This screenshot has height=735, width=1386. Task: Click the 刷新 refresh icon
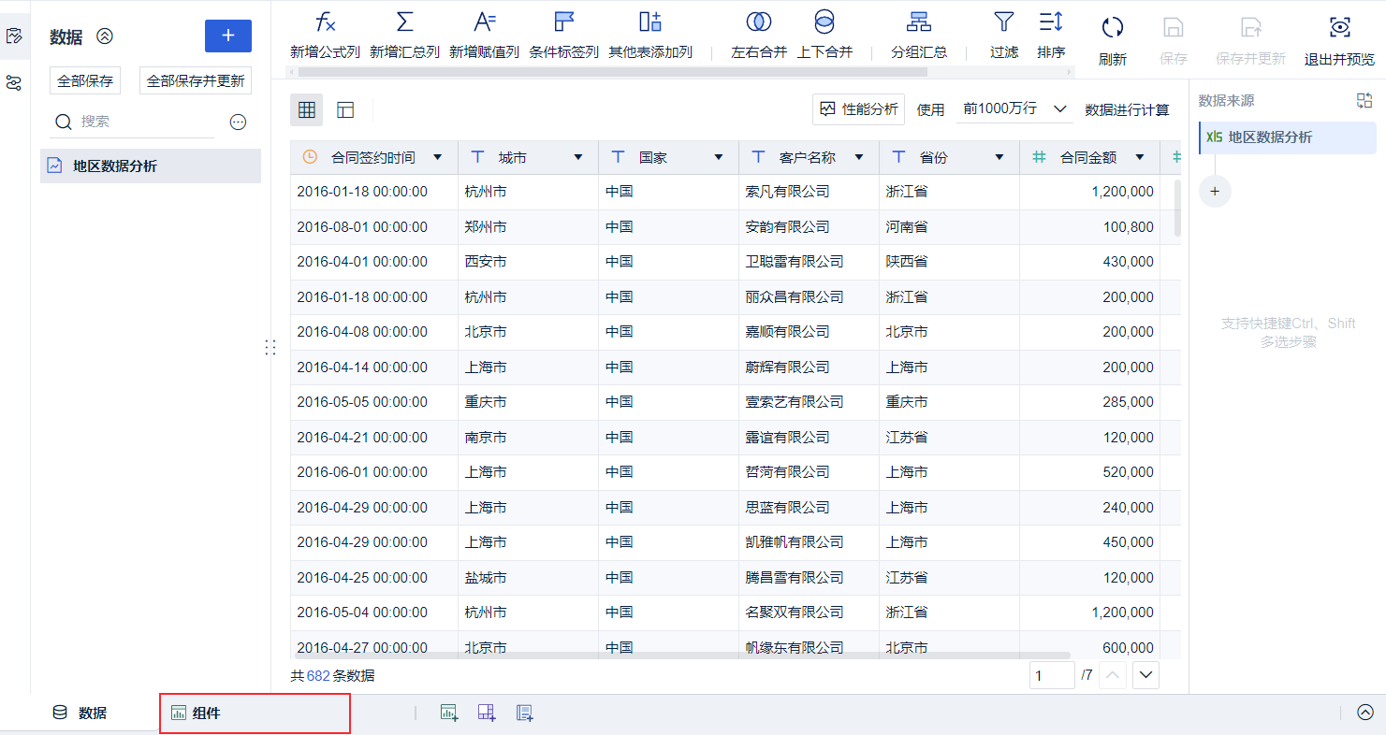click(1112, 27)
